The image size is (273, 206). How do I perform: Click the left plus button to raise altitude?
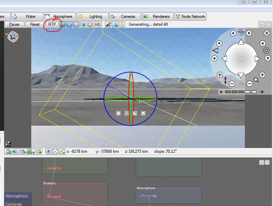220,75
